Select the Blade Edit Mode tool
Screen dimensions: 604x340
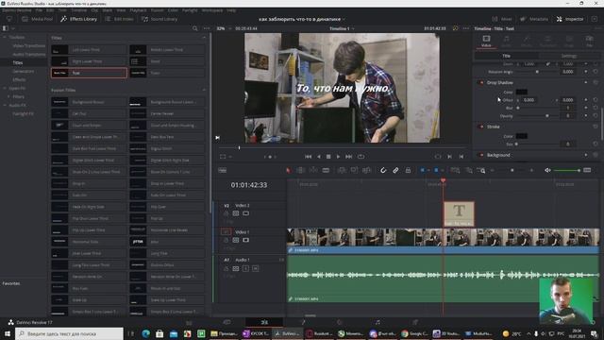point(326,170)
